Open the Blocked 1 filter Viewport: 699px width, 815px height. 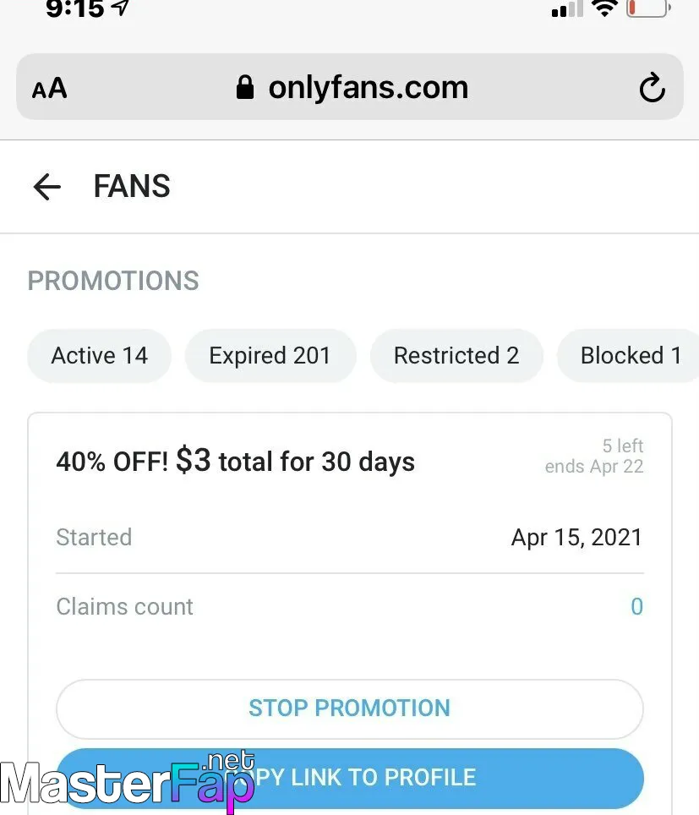click(628, 356)
